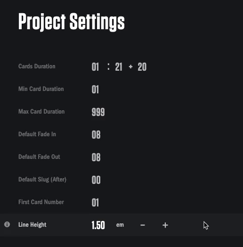Click the First Card Number label
The image size is (243, 247).
coord(41,202)
